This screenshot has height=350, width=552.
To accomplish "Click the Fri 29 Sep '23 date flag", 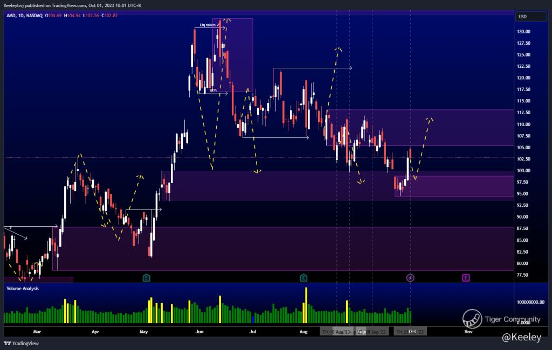I will [410, 332].
